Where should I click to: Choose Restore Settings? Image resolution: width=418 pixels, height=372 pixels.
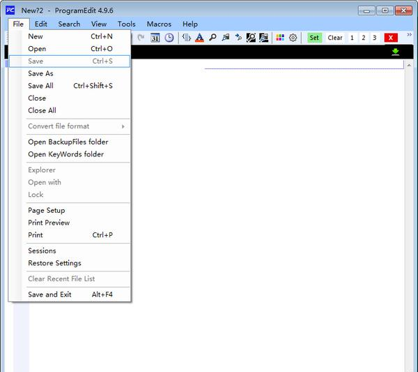tap(70, 263)
